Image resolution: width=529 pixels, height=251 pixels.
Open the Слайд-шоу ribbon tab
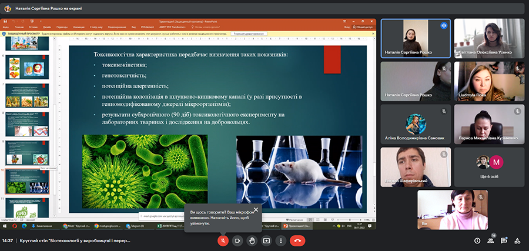tap(96, 27)
